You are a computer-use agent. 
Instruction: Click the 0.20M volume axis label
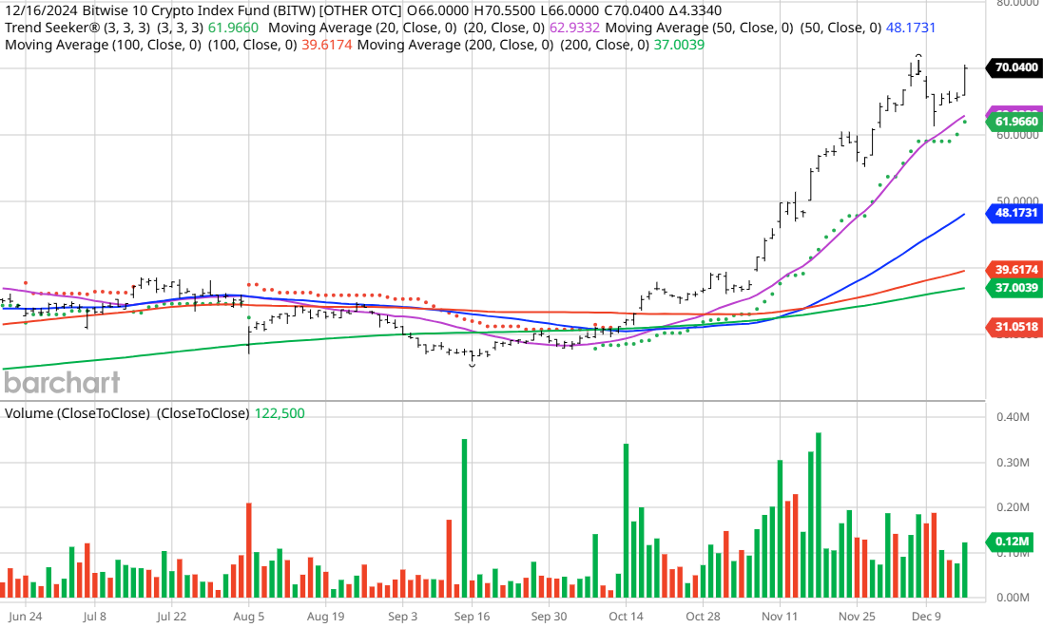click(1014, 507)
